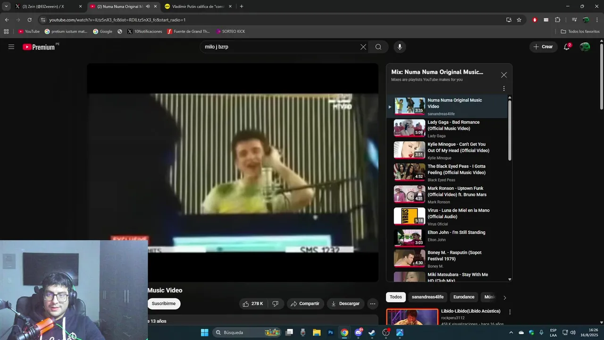Click the browser address bar URL
The height and width of the screenshot is (340, 604).
[x=117, y=20]
